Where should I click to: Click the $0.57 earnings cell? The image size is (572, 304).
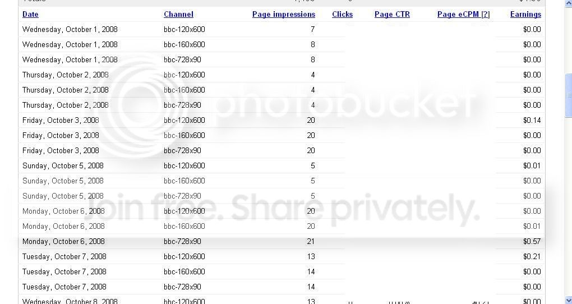tap(532, 241)
